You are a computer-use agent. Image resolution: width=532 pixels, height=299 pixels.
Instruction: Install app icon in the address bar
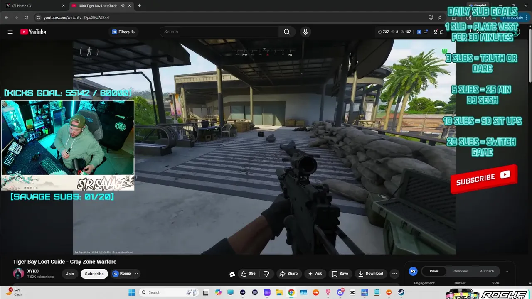431,17
